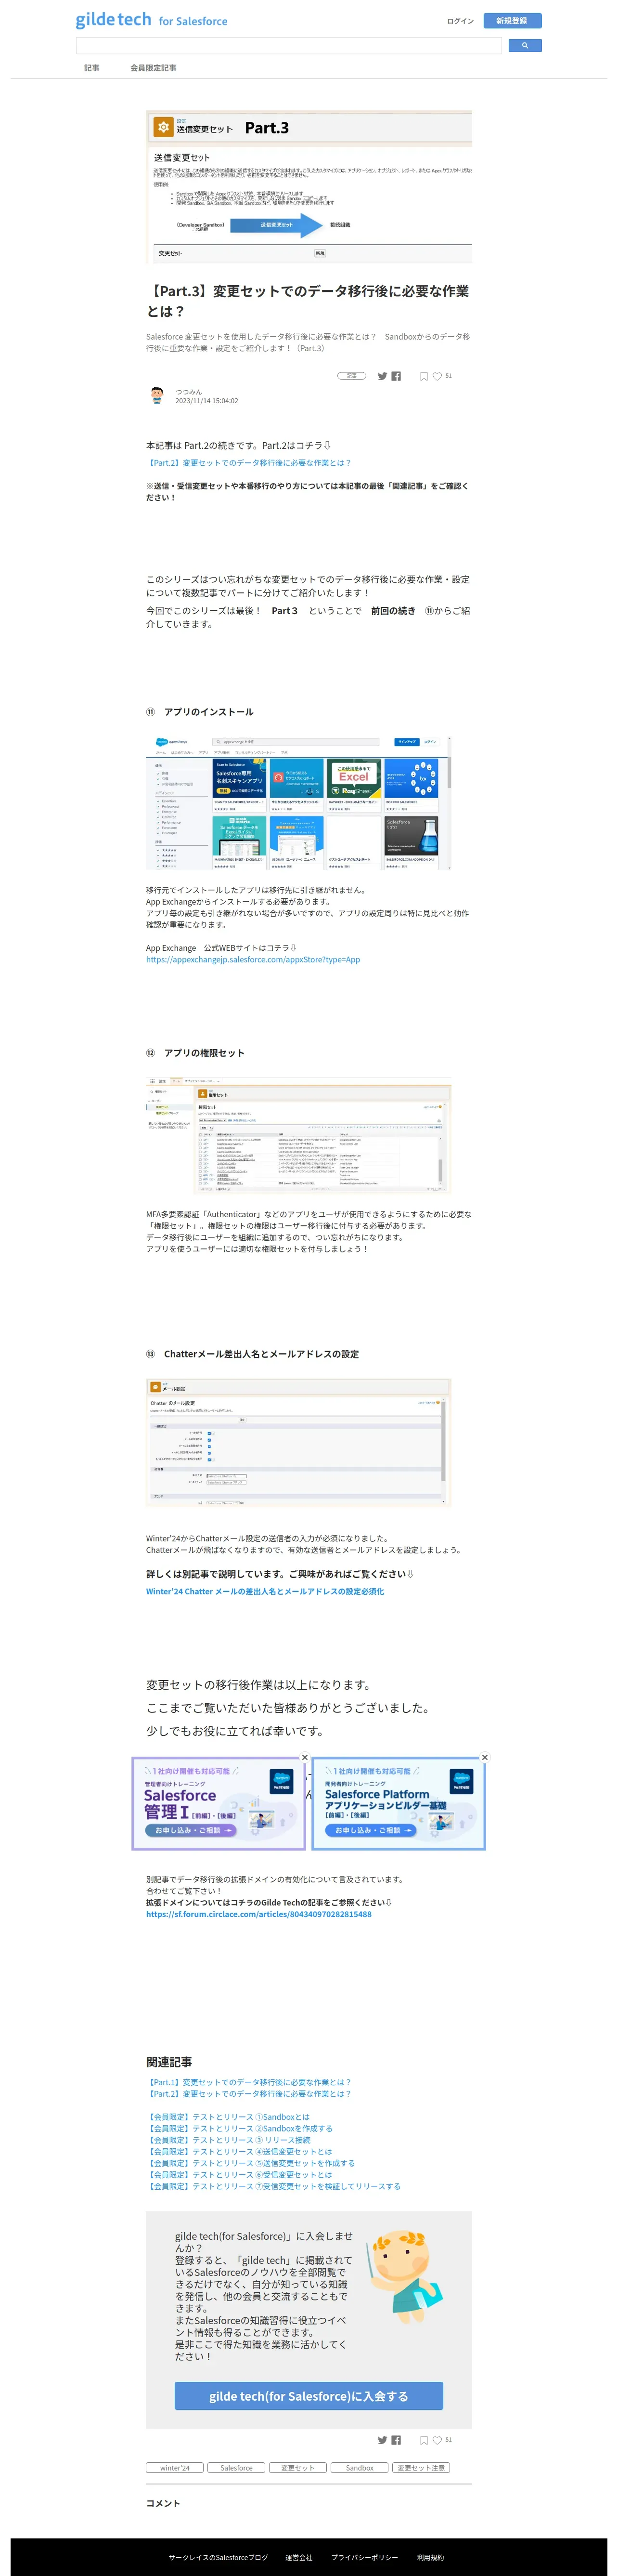Screen dimensions: 618x2576
Task: Select the winter'24 tag
Action: (x=175, y=2468)
